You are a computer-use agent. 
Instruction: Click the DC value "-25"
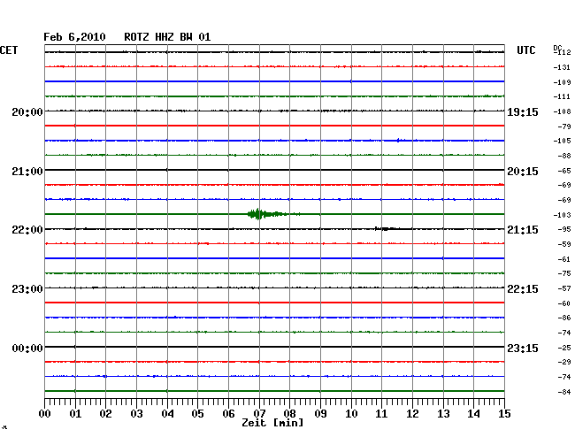pos(564,348)
